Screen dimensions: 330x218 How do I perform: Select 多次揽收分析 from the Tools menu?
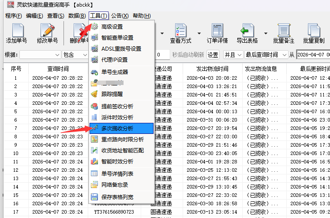click(x=117, y=128)
